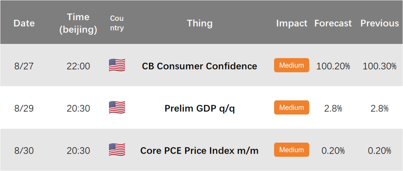Select the 8/27 date cell

pos(24,66)
